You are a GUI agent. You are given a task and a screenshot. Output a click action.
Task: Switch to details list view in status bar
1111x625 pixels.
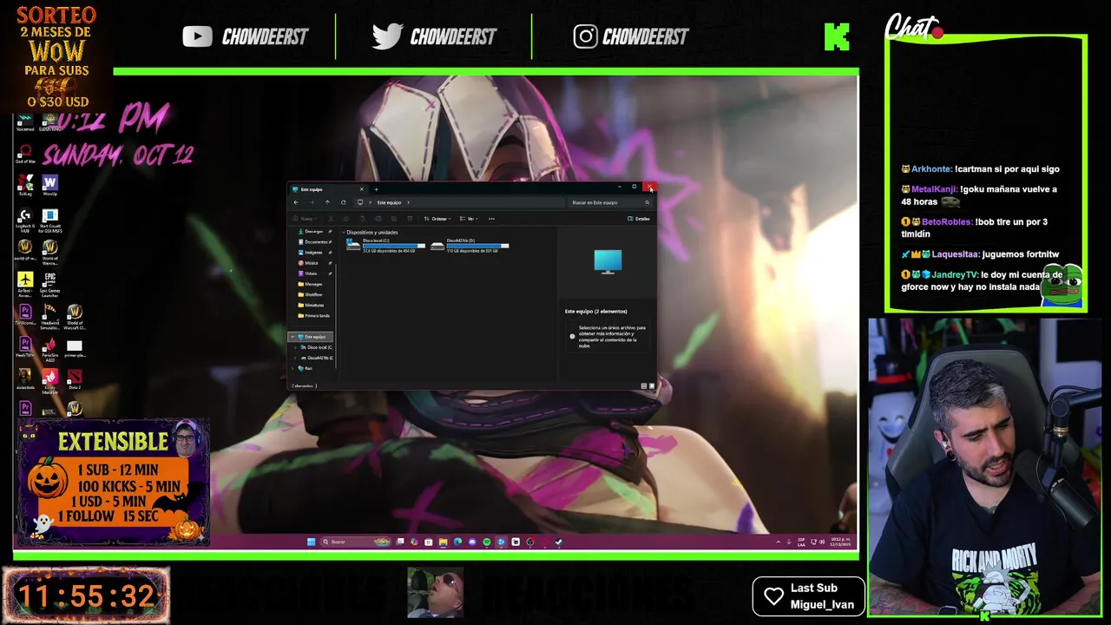[x=644, y=385]
